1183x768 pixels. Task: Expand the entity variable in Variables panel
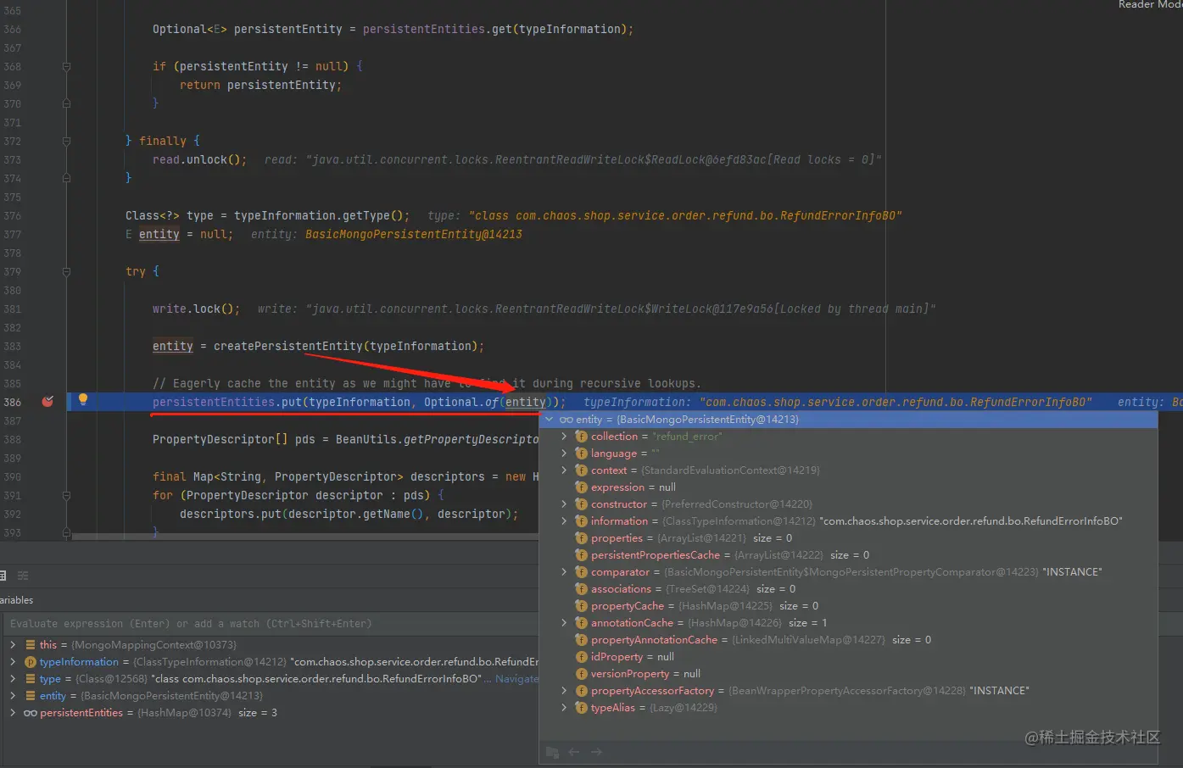pyautogui.click(x=13, y=695)
